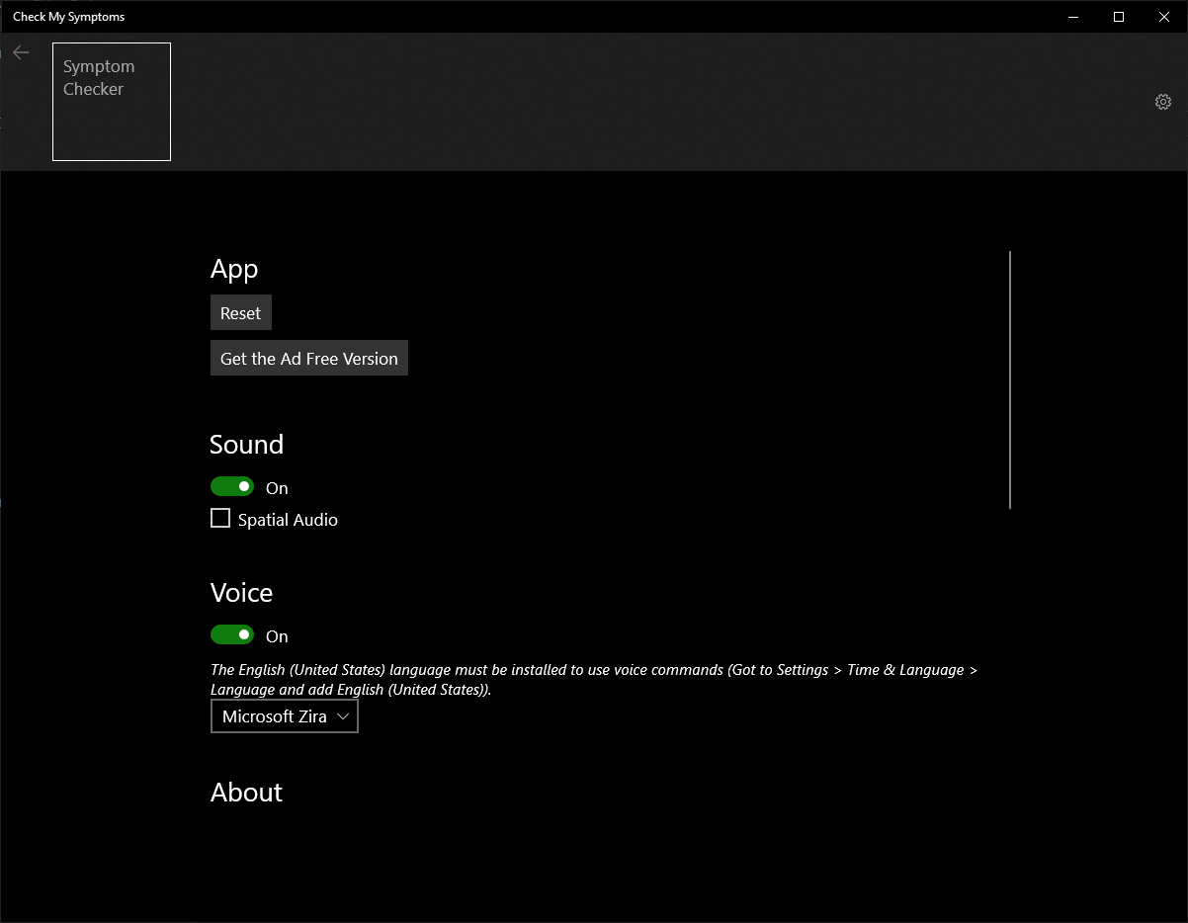Select the Sound section heading
The image size is (1188, 923).
tap(246, 445)
